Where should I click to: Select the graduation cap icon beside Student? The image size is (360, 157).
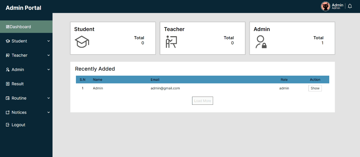point(7,41)
